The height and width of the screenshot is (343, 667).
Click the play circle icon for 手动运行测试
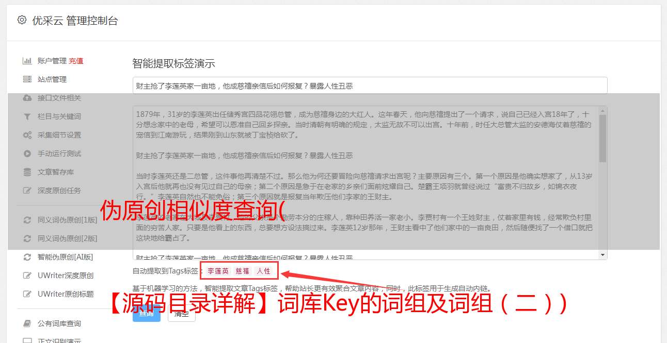click(x=27, y=153)
